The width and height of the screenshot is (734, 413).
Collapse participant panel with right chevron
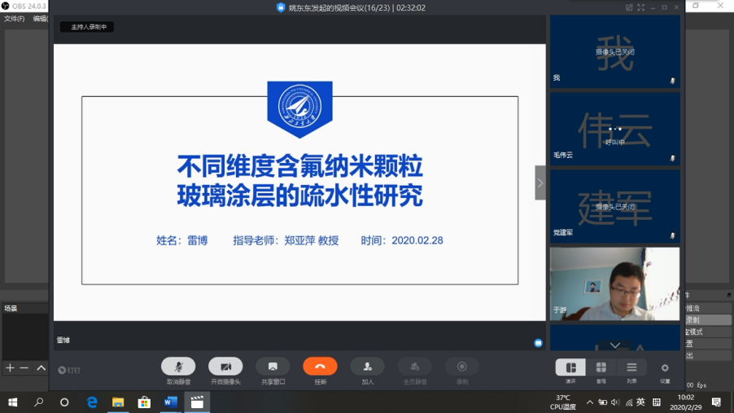pos(540,182)
